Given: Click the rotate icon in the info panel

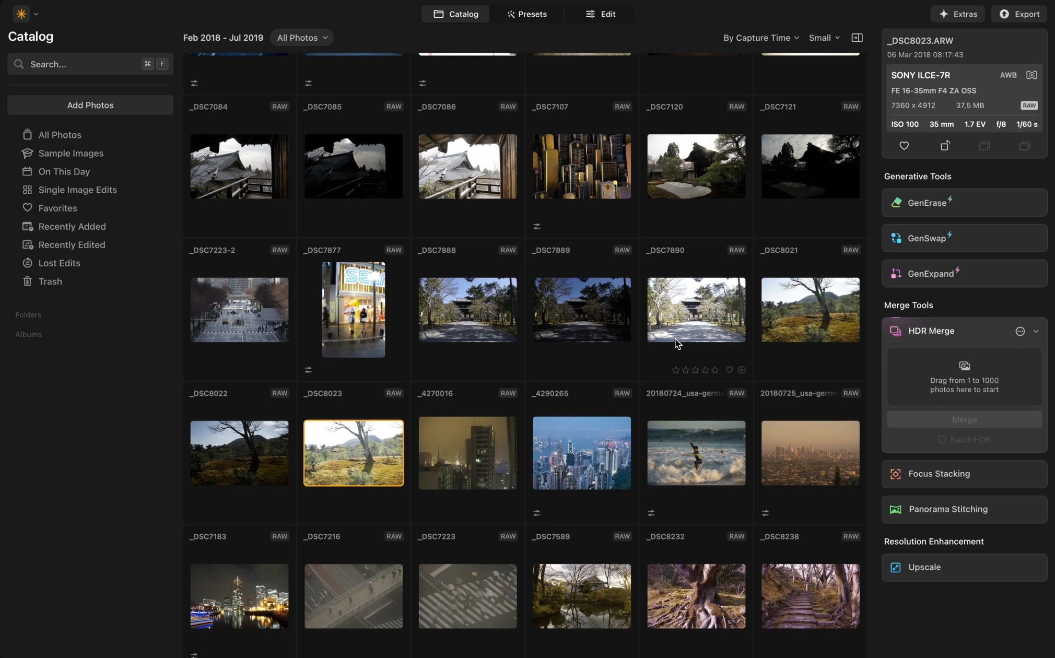Looking at the screenshot, I should coord(945,146).
